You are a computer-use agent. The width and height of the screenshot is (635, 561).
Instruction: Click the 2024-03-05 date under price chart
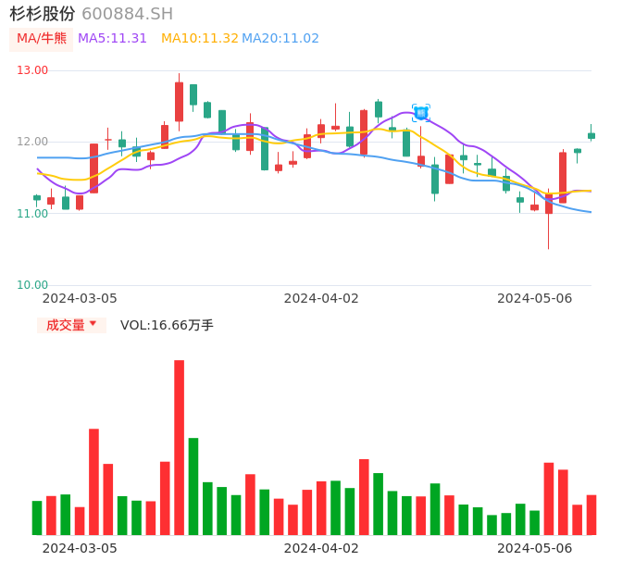coord(80,298)
